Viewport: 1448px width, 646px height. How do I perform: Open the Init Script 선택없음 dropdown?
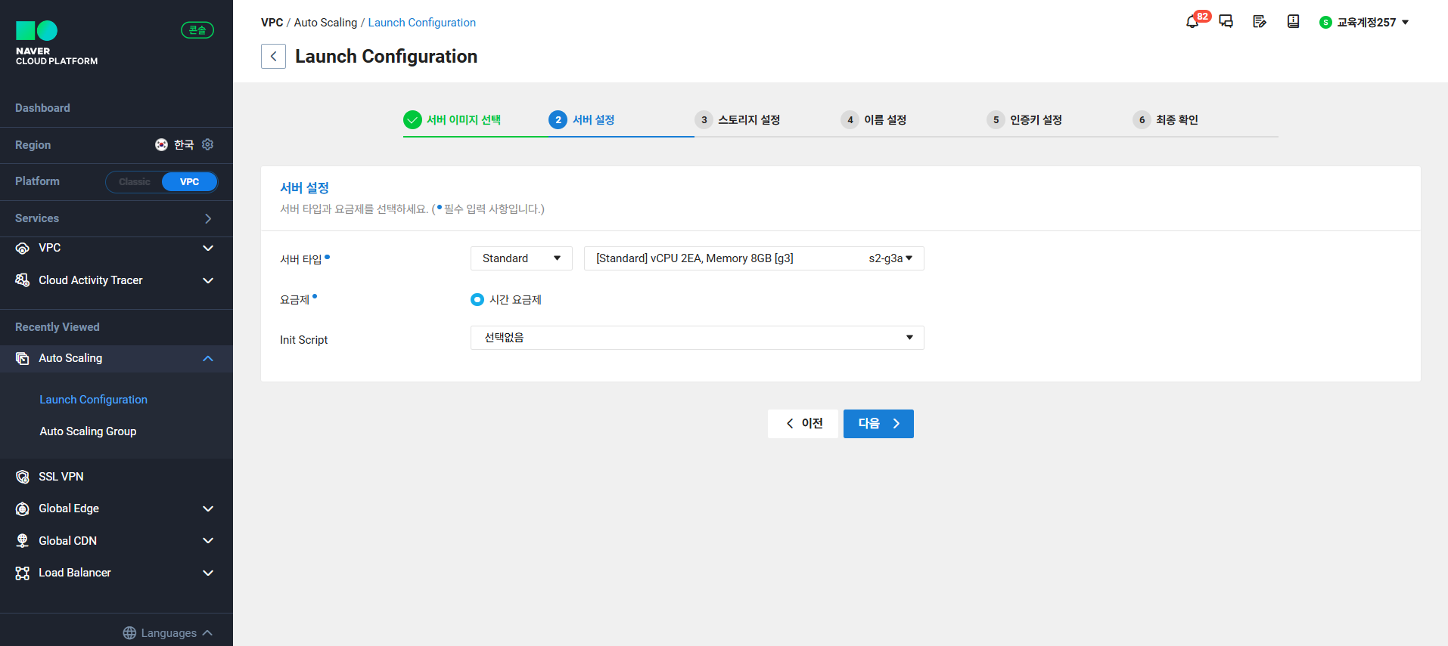(698, 338)
